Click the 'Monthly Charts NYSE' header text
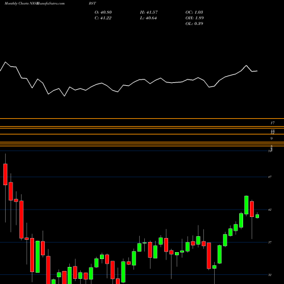Image resolution: width=284 pixels, height=284 pixels. 21,3
